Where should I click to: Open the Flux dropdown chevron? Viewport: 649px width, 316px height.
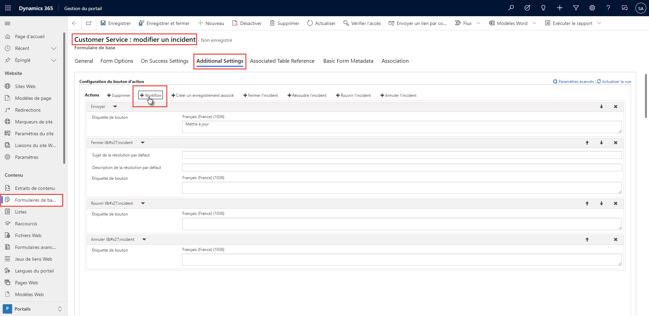click(478, 23)
